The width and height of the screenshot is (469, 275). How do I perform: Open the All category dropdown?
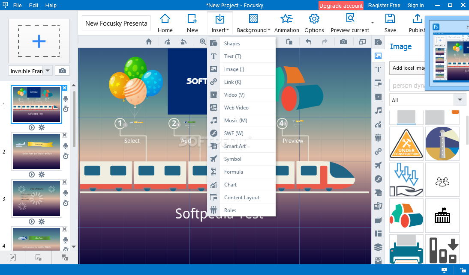coord(428,100)
